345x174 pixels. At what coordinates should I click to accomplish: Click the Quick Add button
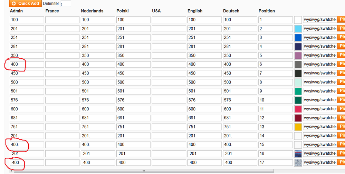[25, 3]
